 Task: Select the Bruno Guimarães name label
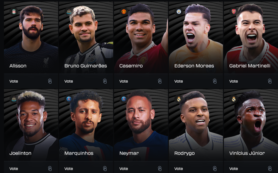pyautogui.click(x=86, y=66)
